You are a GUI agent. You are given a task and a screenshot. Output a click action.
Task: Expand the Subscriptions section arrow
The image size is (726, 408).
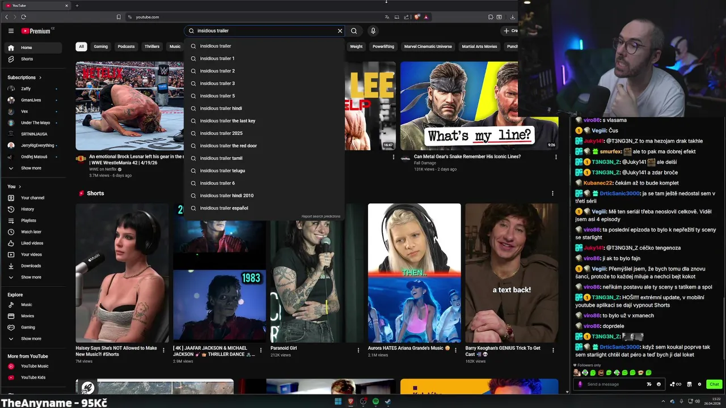click(40, 78)
